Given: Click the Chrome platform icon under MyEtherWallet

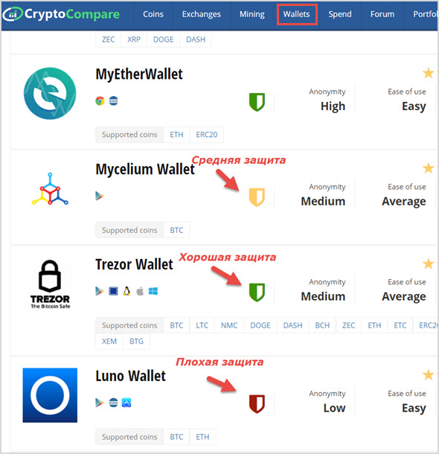Looking at the screenshot, I should click(100, 100).
